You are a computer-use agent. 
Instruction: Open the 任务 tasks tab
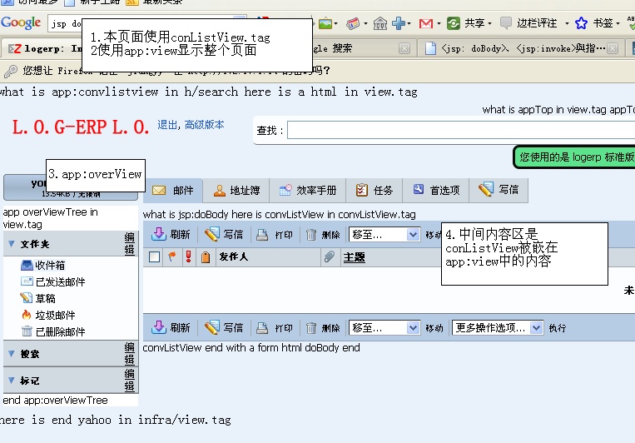[375, 190]
